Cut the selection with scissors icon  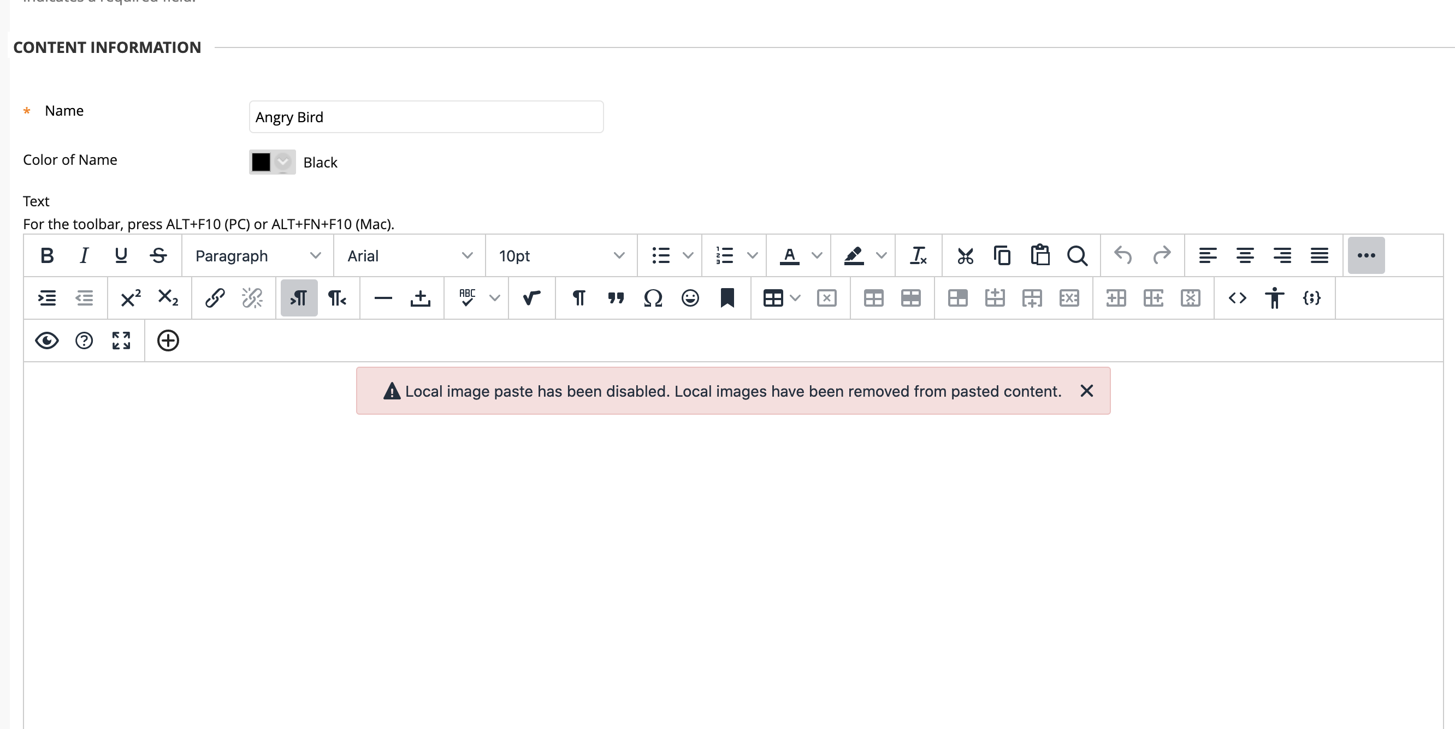pyautogui.click(x=965, y=255)
